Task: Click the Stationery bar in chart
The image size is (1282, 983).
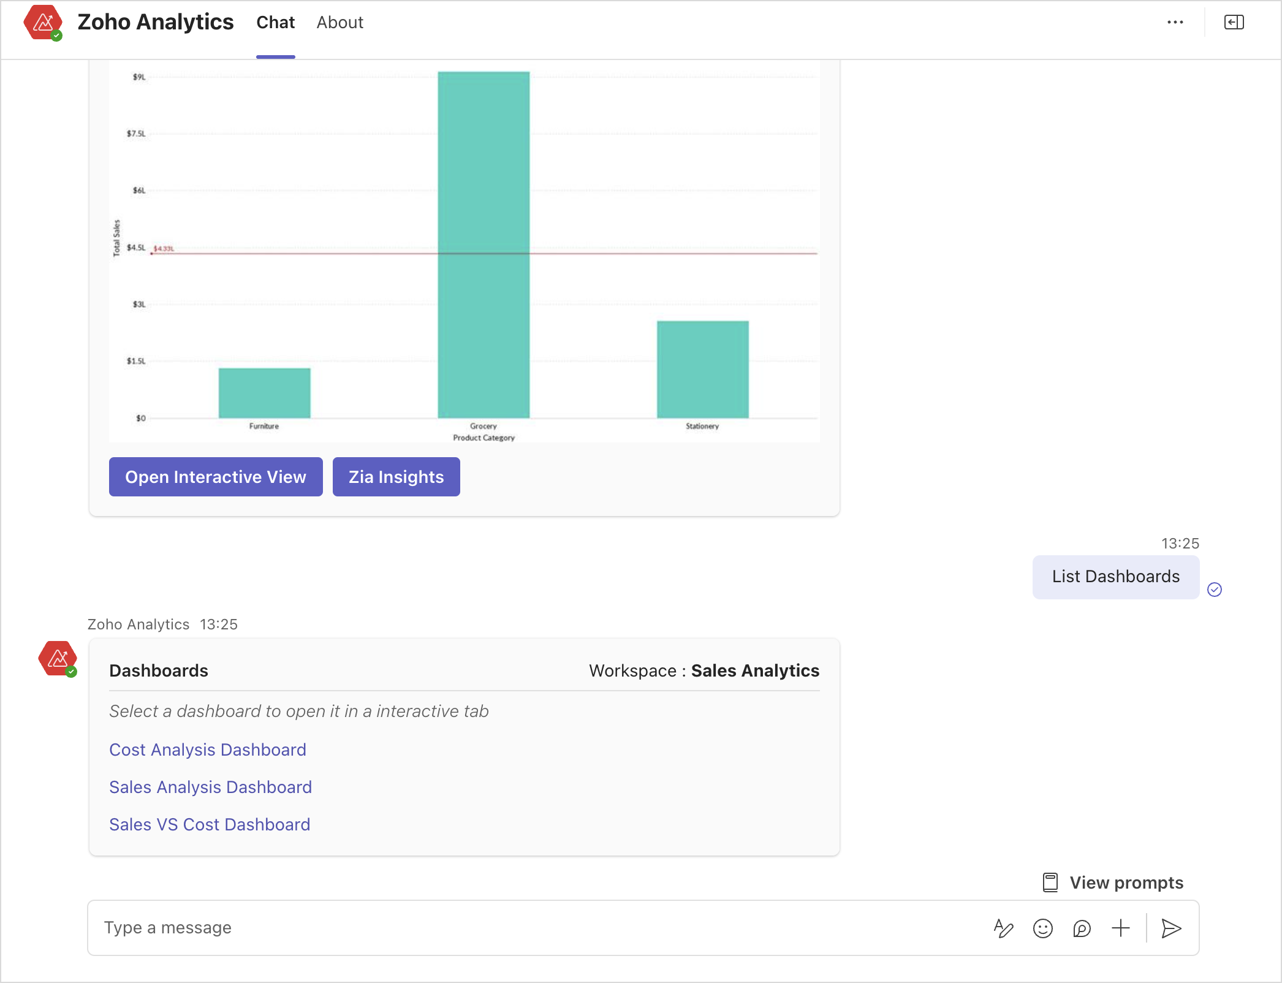Action: pos(702,369)
